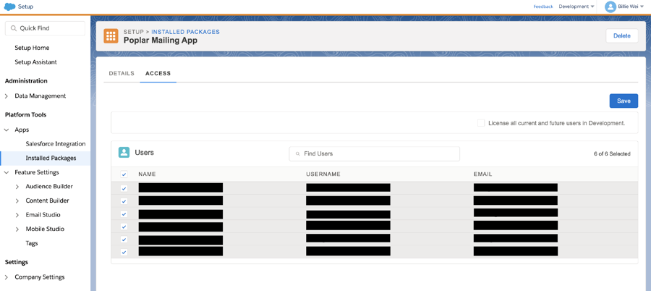Screen dimensions: 651x291
Task: Open the Installed Packages breadcrumb link
Action: point(185,32)
